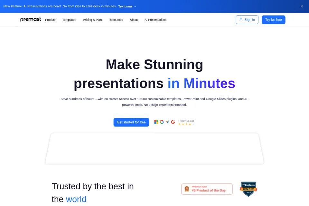The height and width of the screenshot is (206, 309).
Task: Click the Microsoft logo icon
Action: point(156,122)
